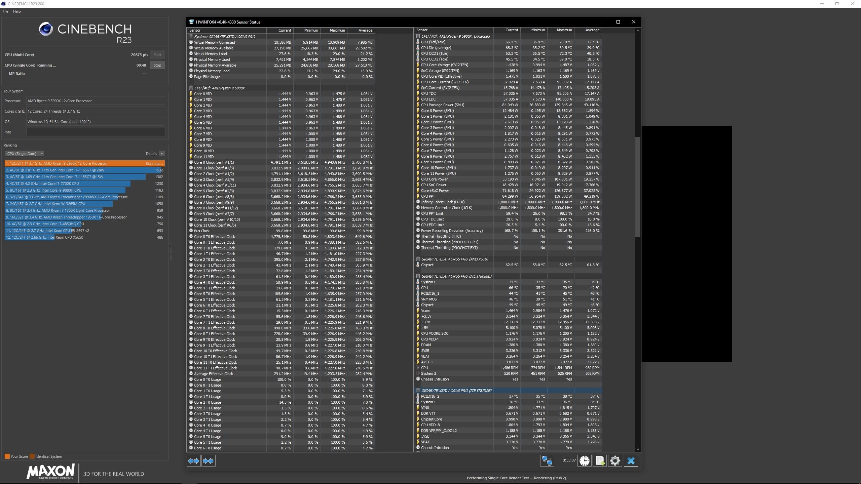Reset sensor values with the clock icon
This screenshot has height=484, width=861.
[585, 461]
